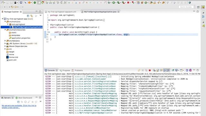This screenshot has height=116, width=206.
Task: Toggle Scroll Lock in Console
Action: coord(158,70)
